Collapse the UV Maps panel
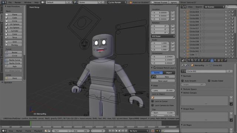The width and height of the screenshot is (237, 133). click(182, 125)
